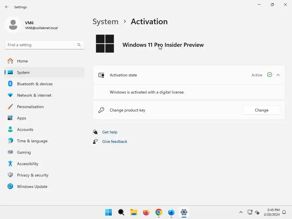Open Google Chrome from taskbar

159,212
